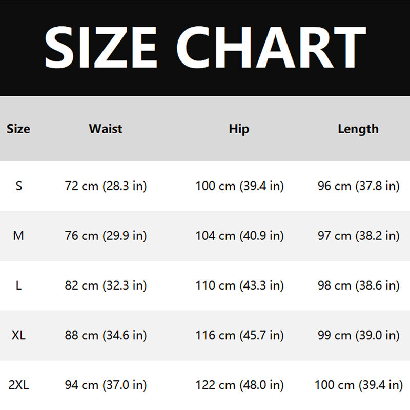Click the 110 cm (43.3 in) hip cell

point(239,285)
